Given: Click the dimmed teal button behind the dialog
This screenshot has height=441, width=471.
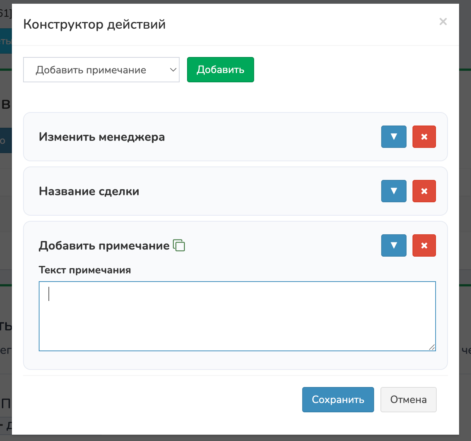Looking at the screenshot, I should pyautogui.click(x=6, y=41).
